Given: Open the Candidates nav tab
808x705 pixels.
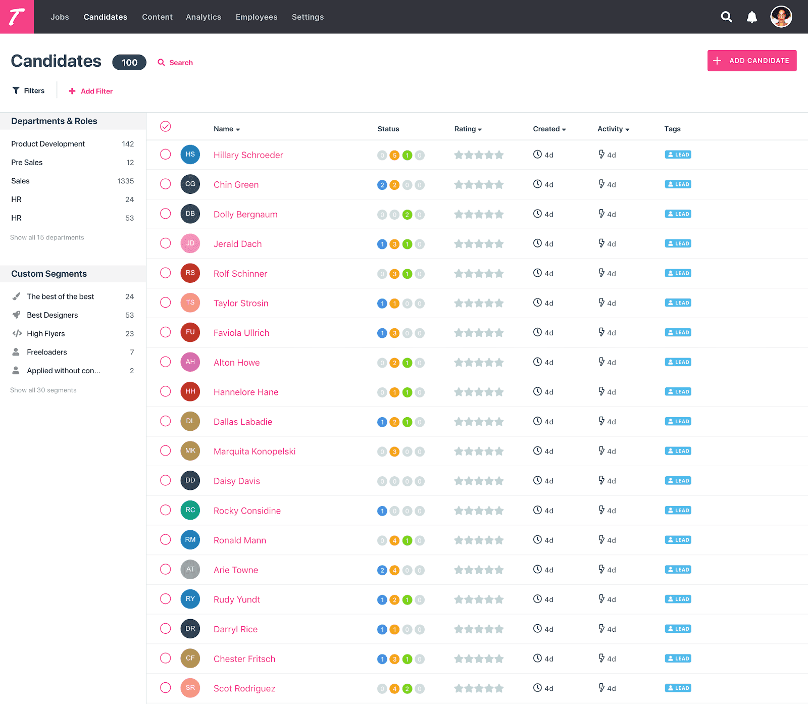Looking at the screenshot, I should click(106, 17).
